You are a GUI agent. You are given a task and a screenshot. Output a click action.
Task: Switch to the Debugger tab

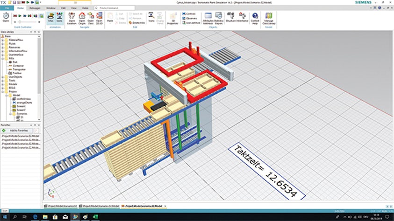[x=35, y=8]
